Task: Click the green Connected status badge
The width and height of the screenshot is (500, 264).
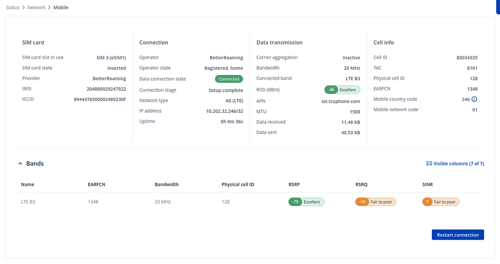Action: pyautogui.click(x=229, y=79)
